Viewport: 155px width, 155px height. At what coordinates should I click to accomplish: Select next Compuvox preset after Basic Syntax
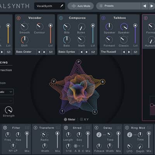click(x=87, y=52)
